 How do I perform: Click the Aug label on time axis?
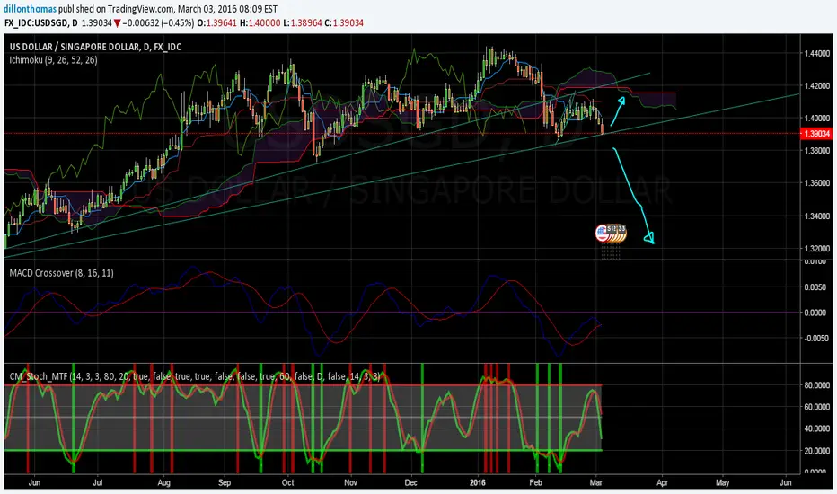tap(163, 483)
